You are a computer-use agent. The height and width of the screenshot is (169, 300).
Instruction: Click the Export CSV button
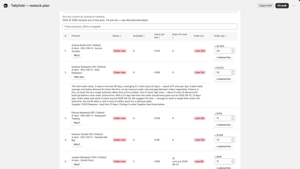265,6
